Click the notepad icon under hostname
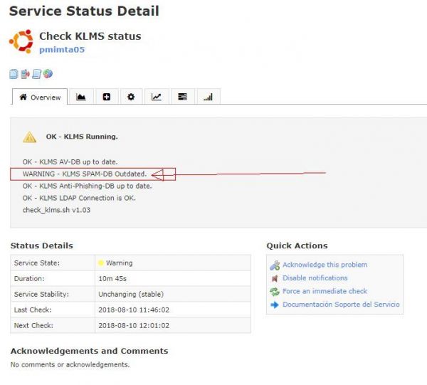Image resolution: width=427 pixels, height=385 pixels. tap(36, 74)
